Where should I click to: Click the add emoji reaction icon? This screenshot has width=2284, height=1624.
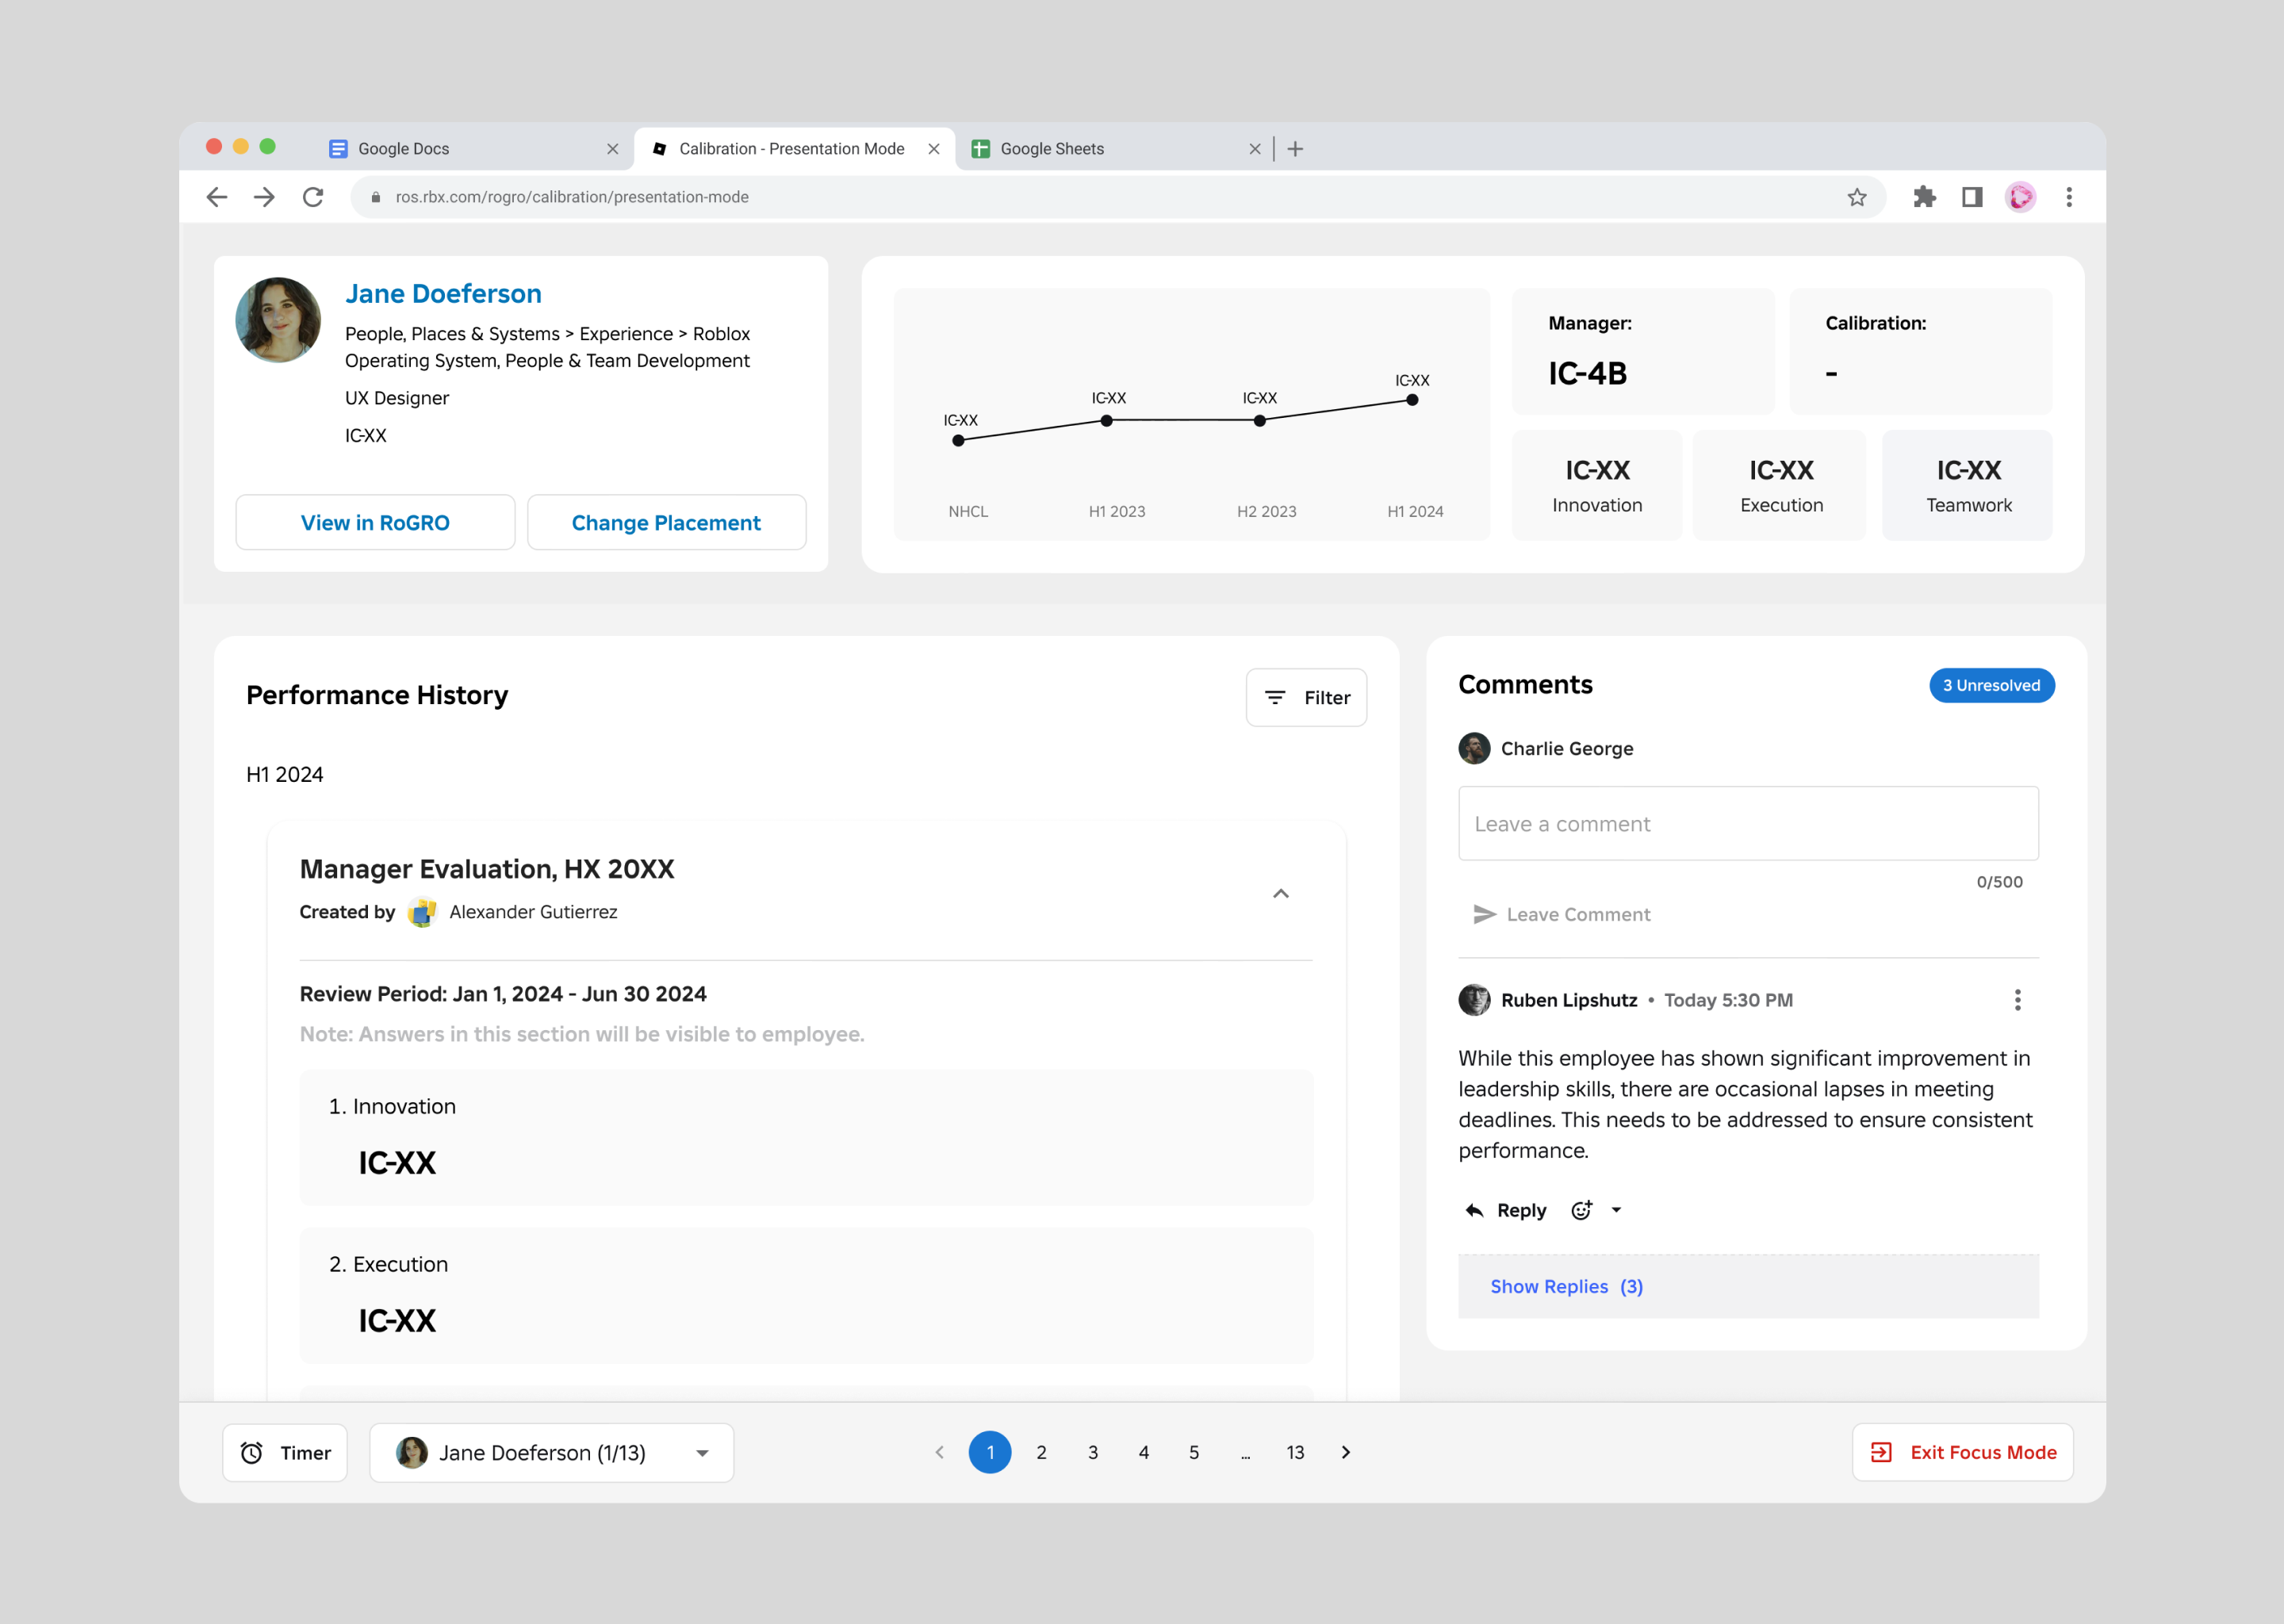coord(1581,1210)
